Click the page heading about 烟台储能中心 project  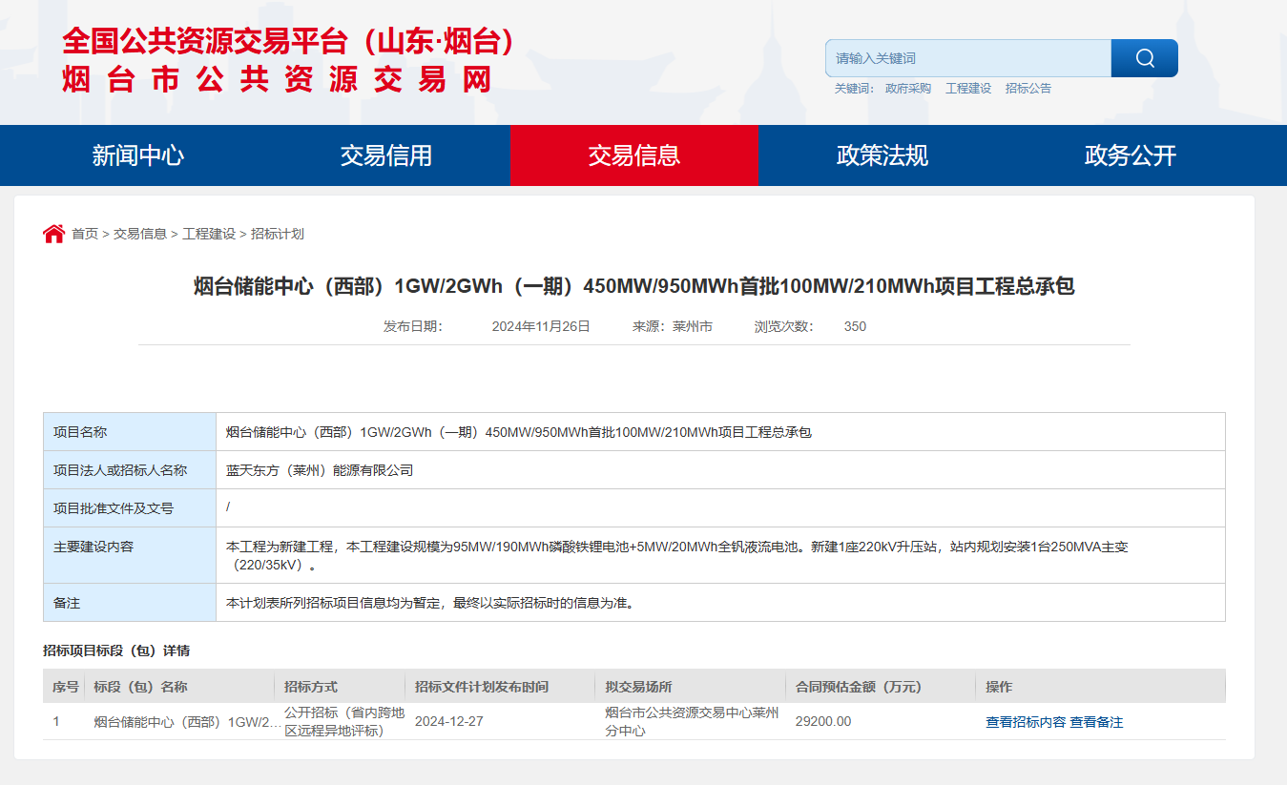[x=634, y=286]
